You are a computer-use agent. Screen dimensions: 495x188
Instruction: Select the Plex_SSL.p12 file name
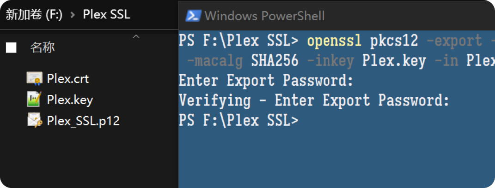coord(83,121)
